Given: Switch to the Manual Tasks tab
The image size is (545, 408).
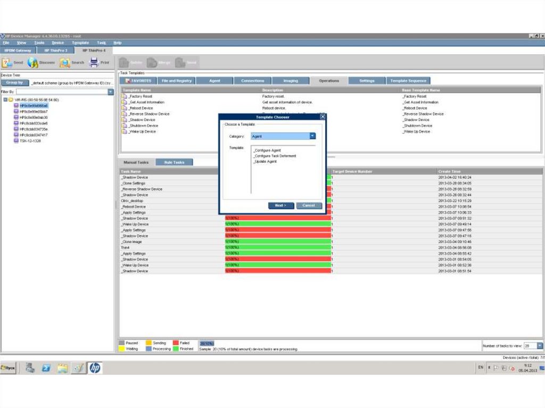Looking at the screenshot, I should point(136,162).
